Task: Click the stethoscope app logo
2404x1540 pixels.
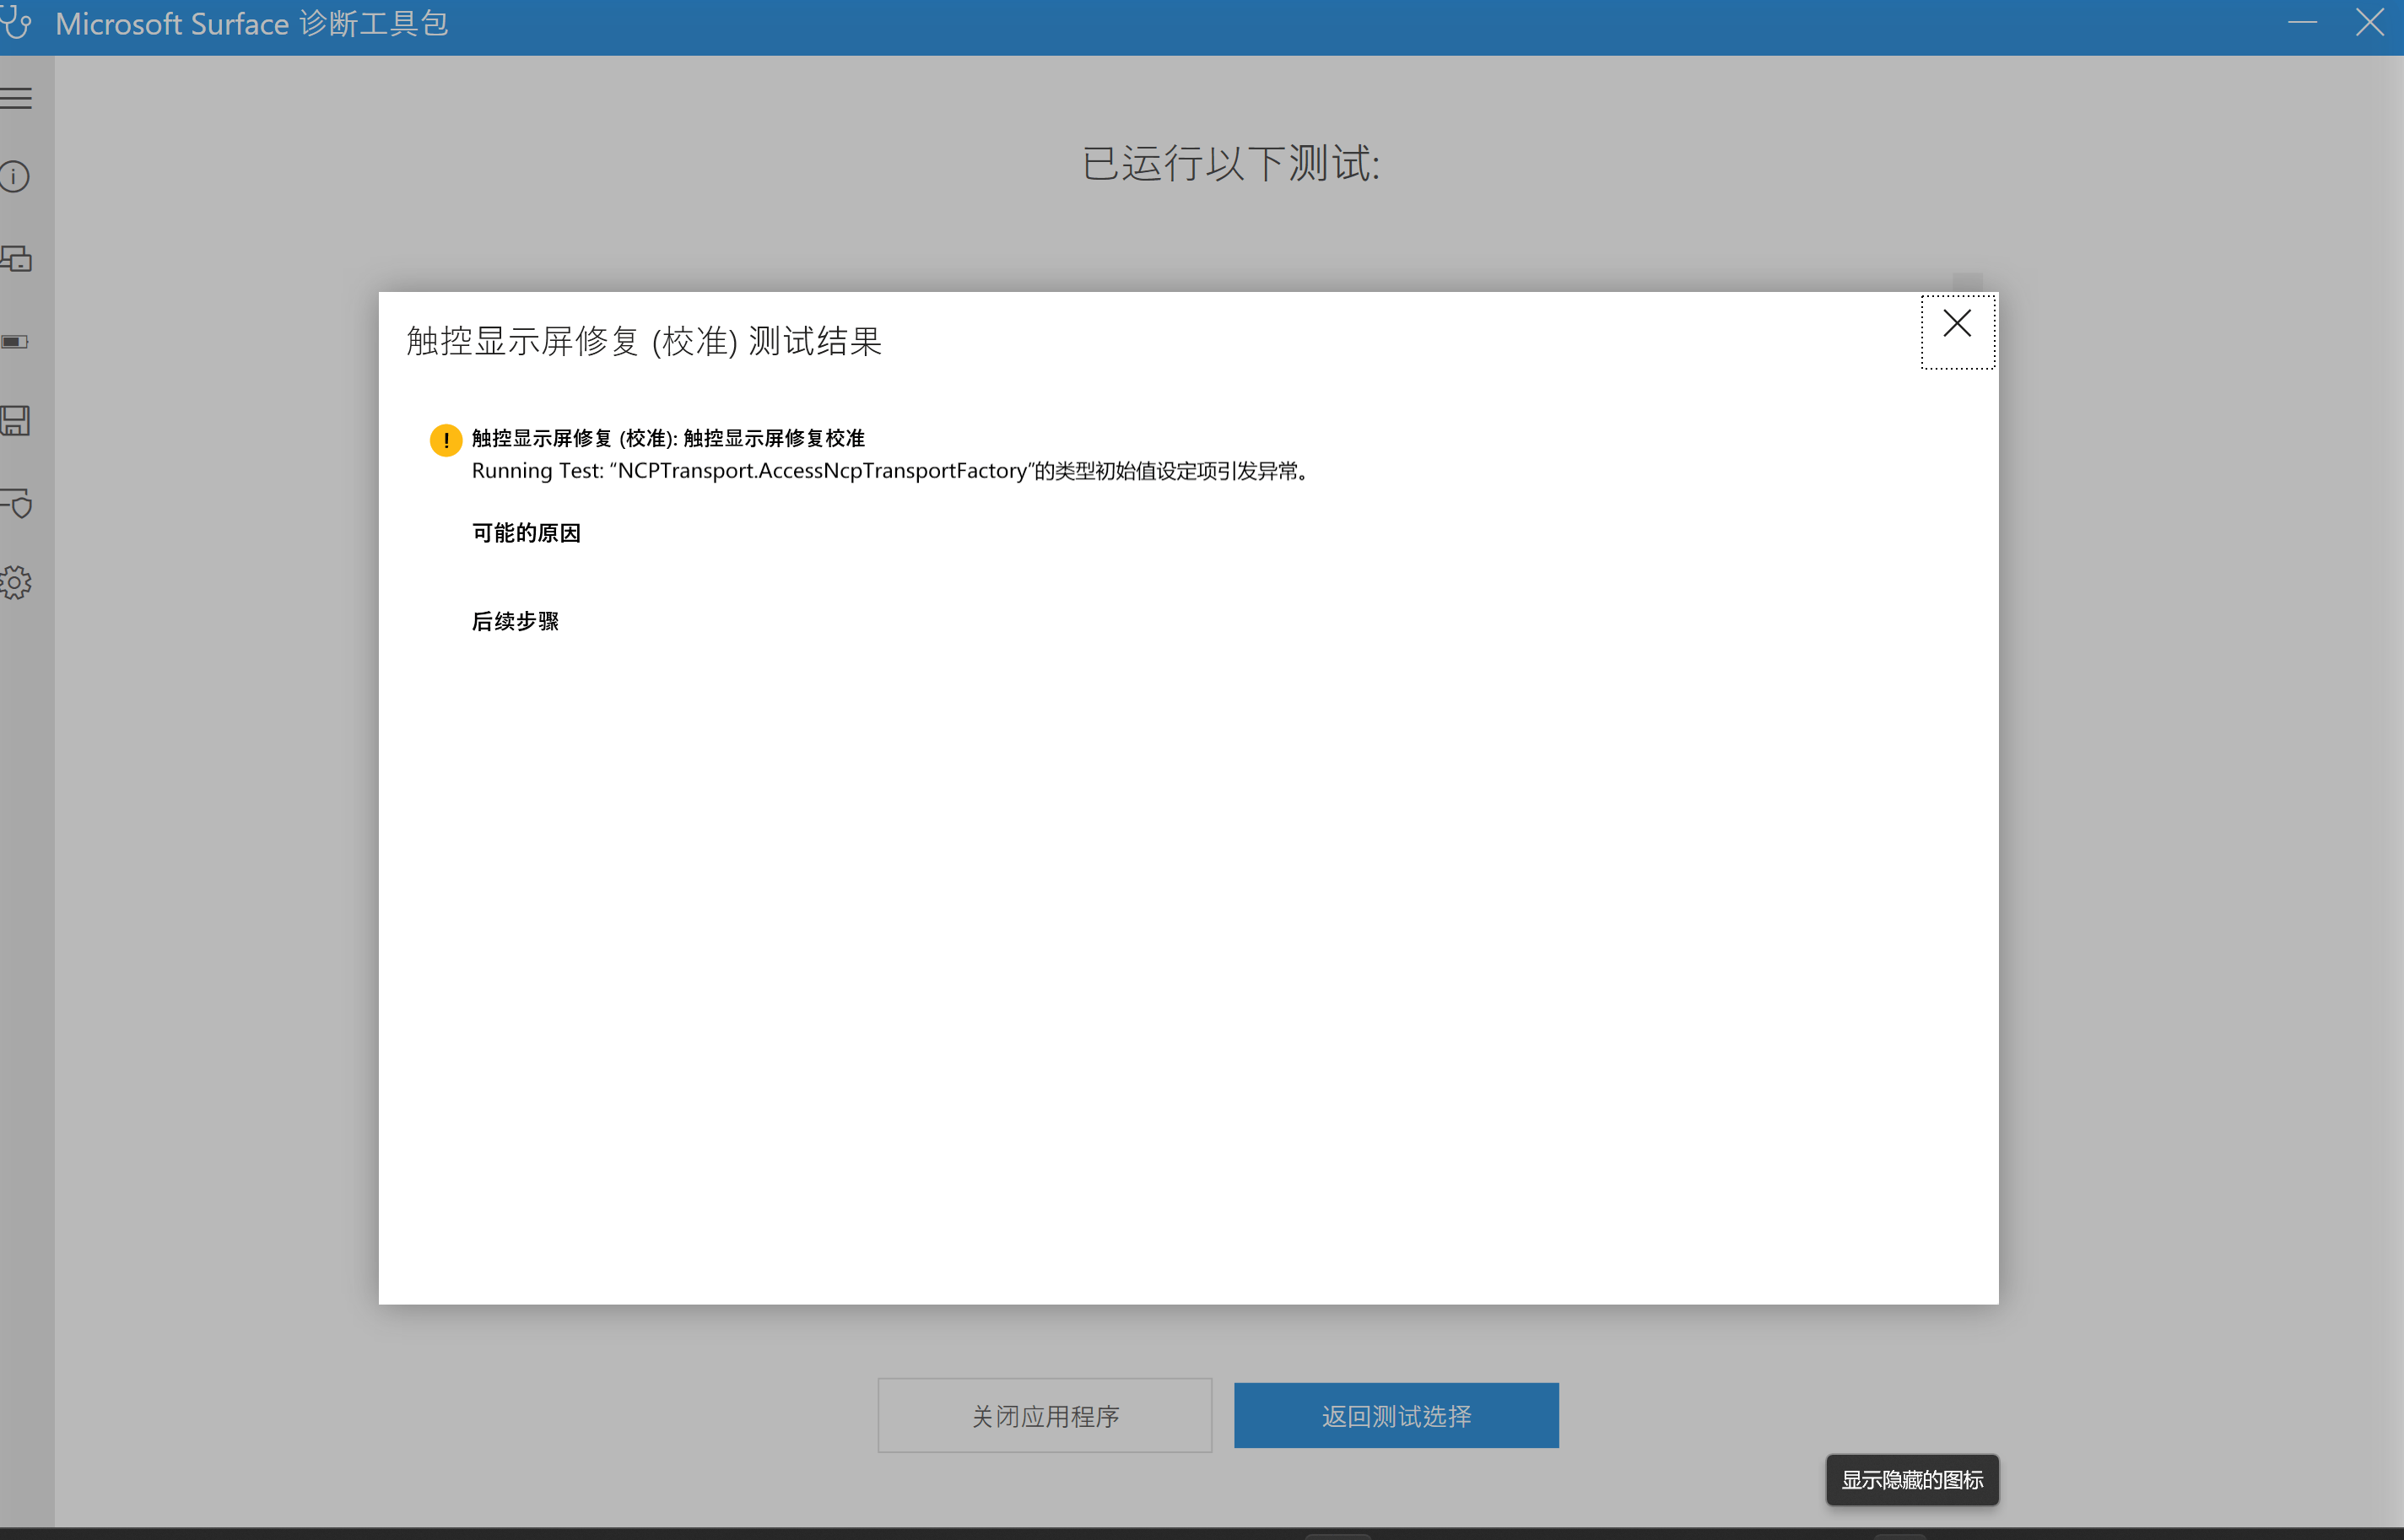Action: [x=17, y=22]
